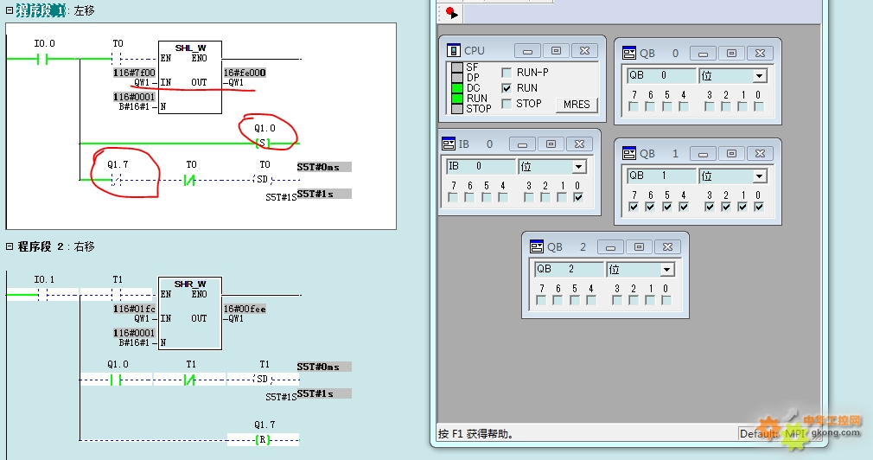
Task: Open the format dropdown in QB 2 window
Action: pyautogui.click(x=667, y=270)
